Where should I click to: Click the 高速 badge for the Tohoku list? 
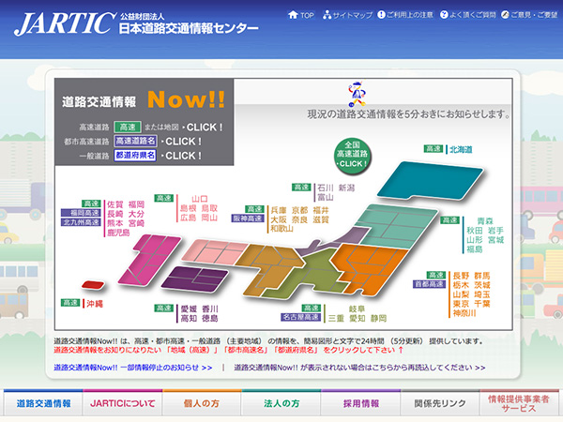click(x=449, y=220)
